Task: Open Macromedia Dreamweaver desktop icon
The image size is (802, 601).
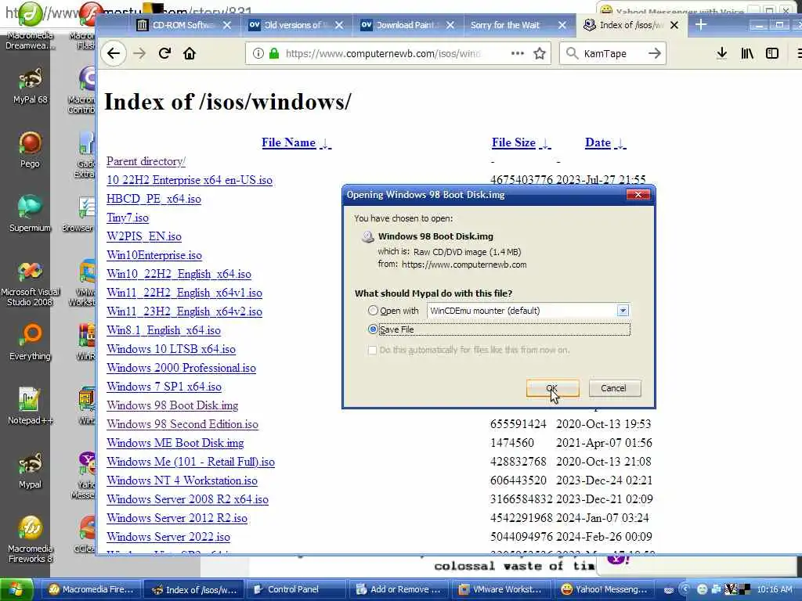Action: point(31,26)
